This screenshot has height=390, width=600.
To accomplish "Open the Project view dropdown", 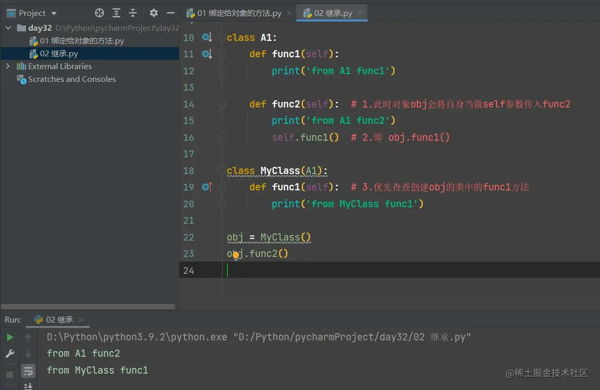I will pyautogui.click(x=53, y=13).
